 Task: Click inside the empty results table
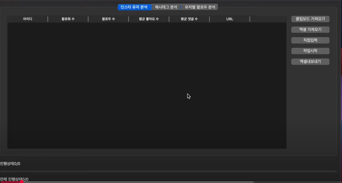click(x=147, y=85)
